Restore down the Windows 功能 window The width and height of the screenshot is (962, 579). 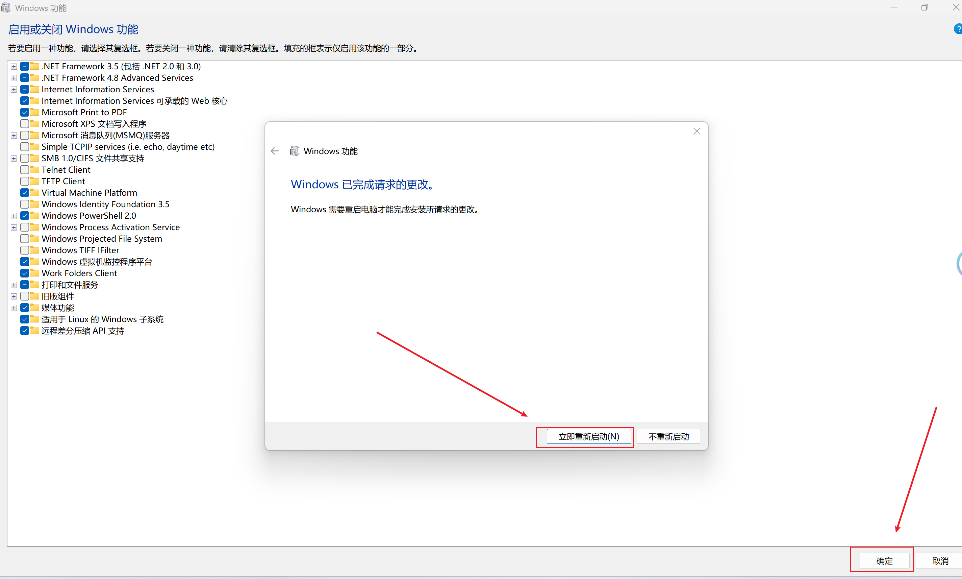(925, 7)
